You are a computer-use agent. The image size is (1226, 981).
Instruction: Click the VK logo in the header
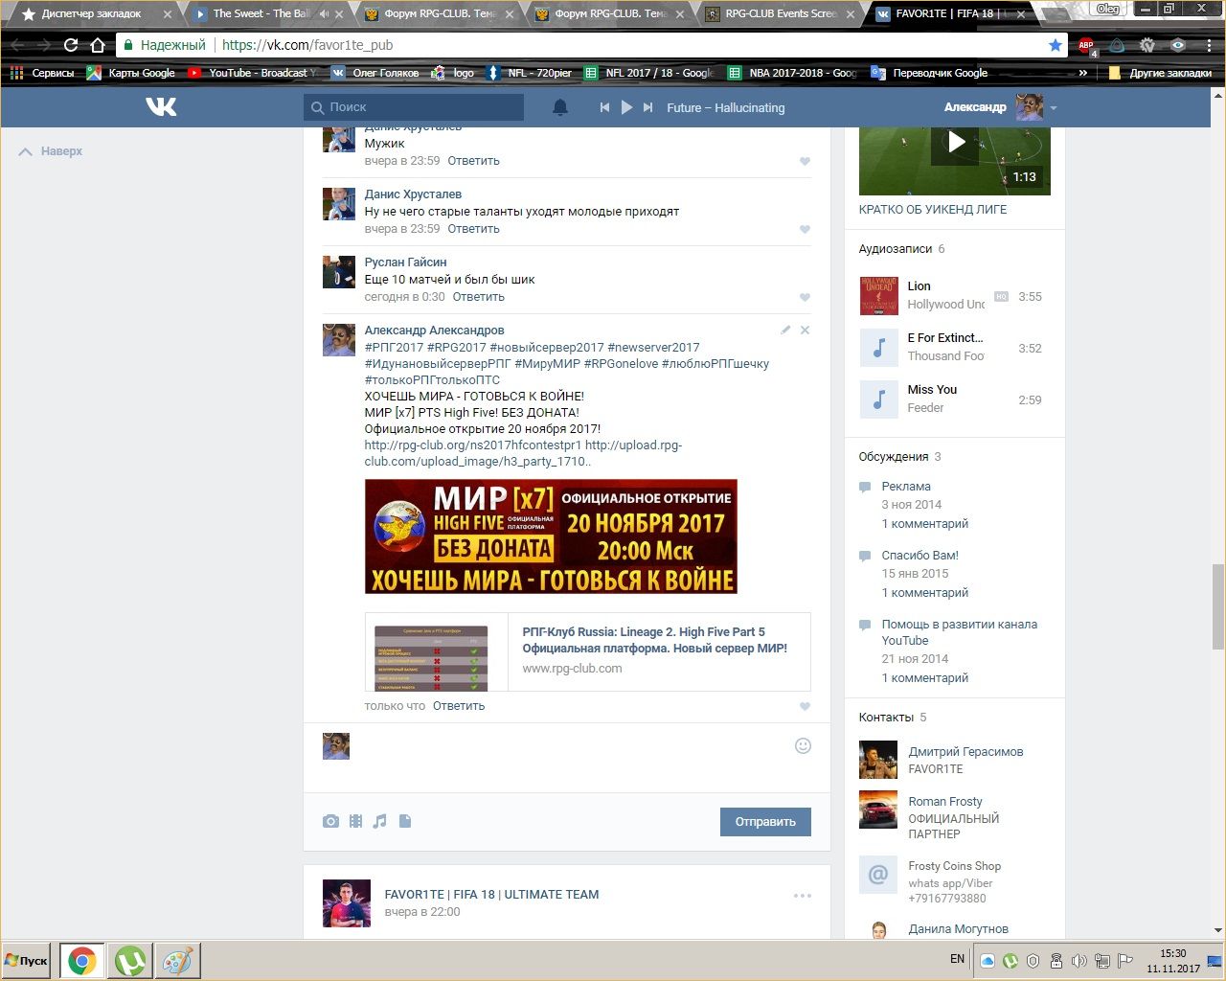[x=161, y=106]
